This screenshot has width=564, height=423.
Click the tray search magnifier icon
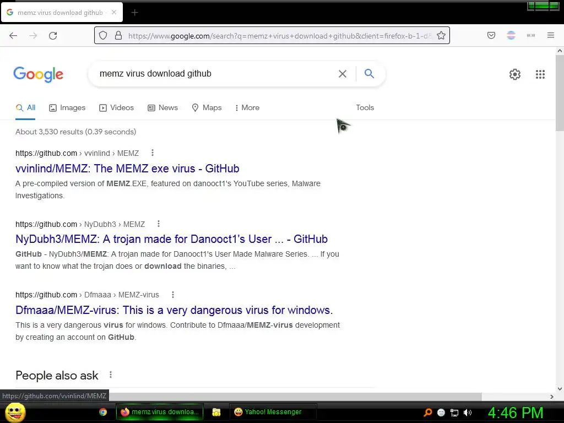(428, 412)
